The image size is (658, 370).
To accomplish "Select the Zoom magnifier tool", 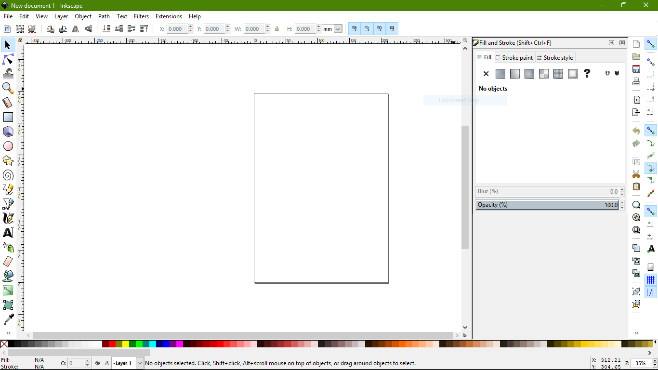I will point(8,88).
